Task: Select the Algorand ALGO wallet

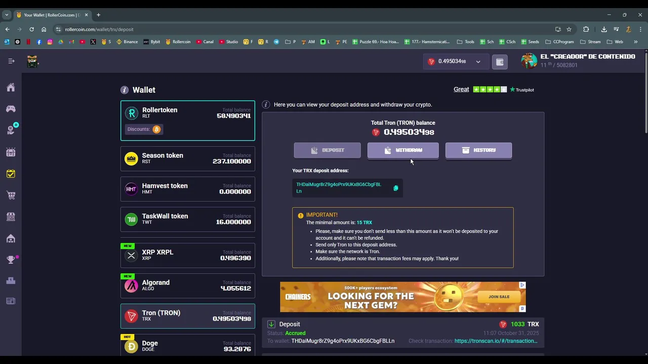Action: [x=188, y=286]
